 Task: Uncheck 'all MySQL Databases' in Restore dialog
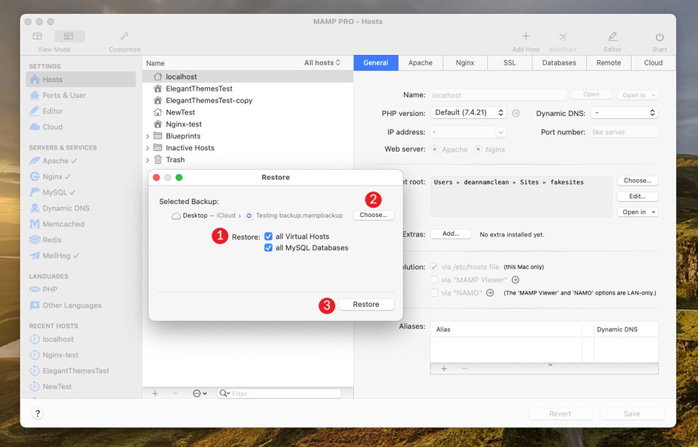point(269,248)
